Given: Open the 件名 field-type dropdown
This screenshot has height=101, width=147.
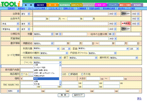Looking at the screenshot, I should click(10, 24).
